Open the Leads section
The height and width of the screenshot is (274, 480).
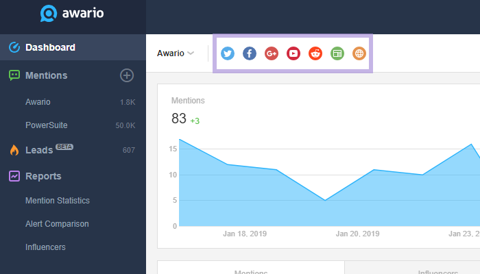tap(39, 150)
